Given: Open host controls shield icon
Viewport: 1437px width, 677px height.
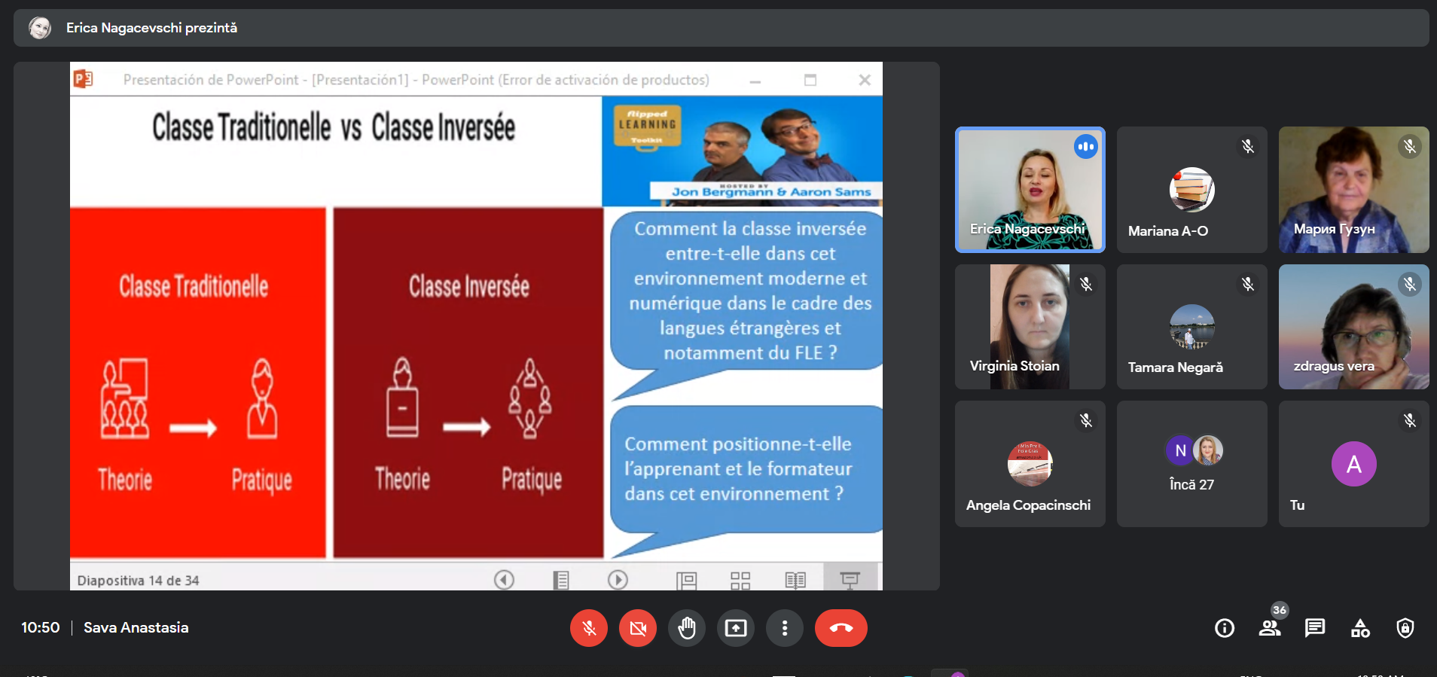Looking at the screenshot, I should [x=1405, y=628].
